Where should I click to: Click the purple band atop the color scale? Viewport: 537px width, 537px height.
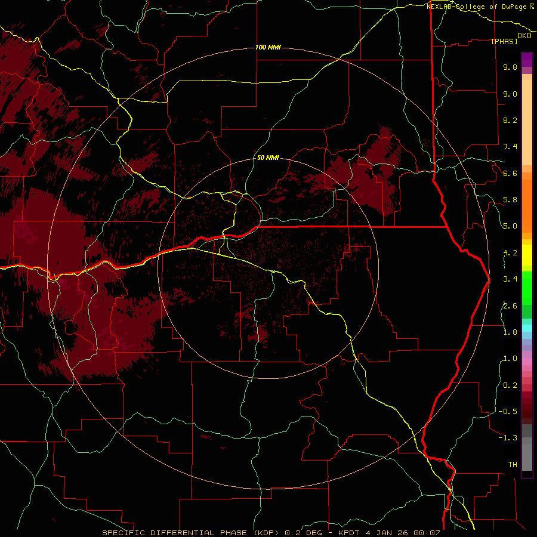pos(527,60)
